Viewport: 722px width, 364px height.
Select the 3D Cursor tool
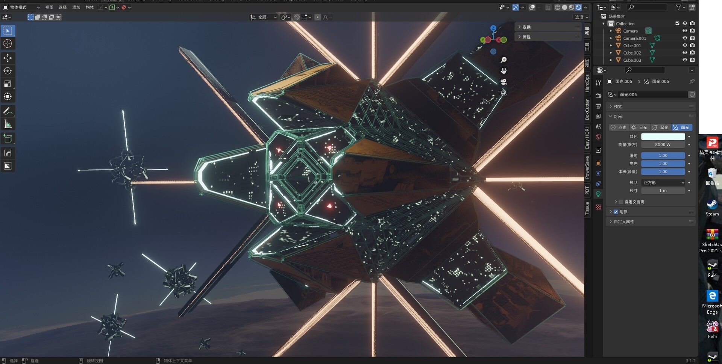(8, 43)
